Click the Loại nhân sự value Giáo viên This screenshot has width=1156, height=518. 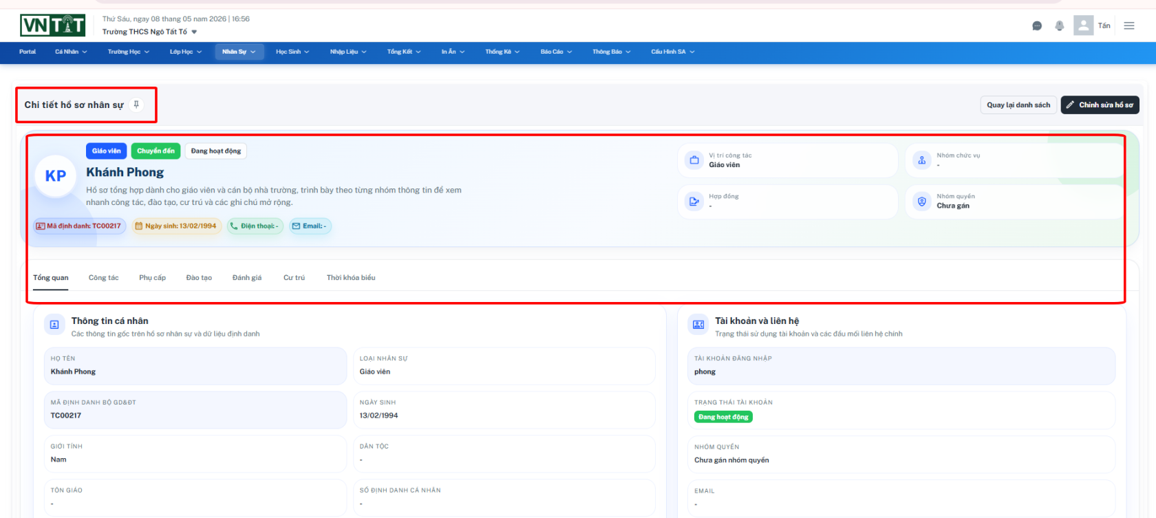375,371
